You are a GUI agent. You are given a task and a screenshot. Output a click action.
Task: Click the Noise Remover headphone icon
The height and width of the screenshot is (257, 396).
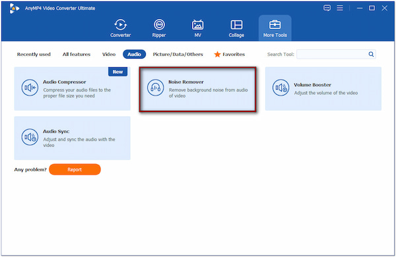[156, 88]
